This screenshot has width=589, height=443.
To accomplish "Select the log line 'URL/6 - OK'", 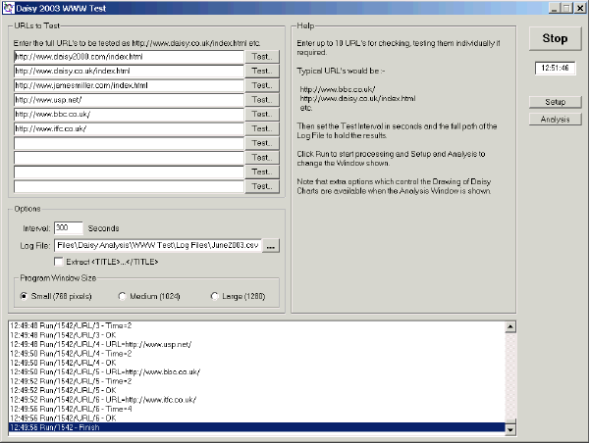I will tap(256, 418).
